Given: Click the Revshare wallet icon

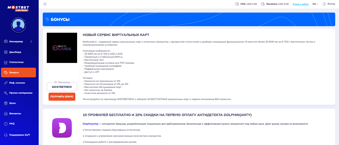Looking at the screenshot, I should coord(263,4).
